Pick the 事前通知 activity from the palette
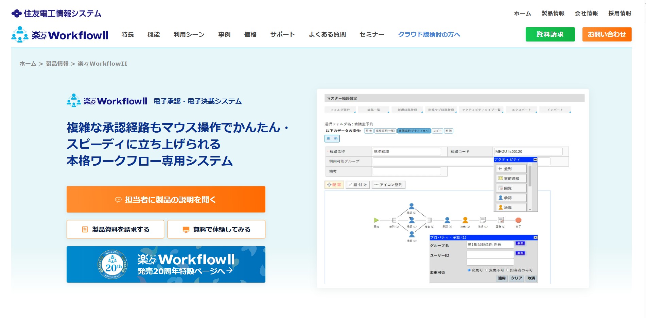The width and height of the screenshot is (646, 318). point(511,178)
